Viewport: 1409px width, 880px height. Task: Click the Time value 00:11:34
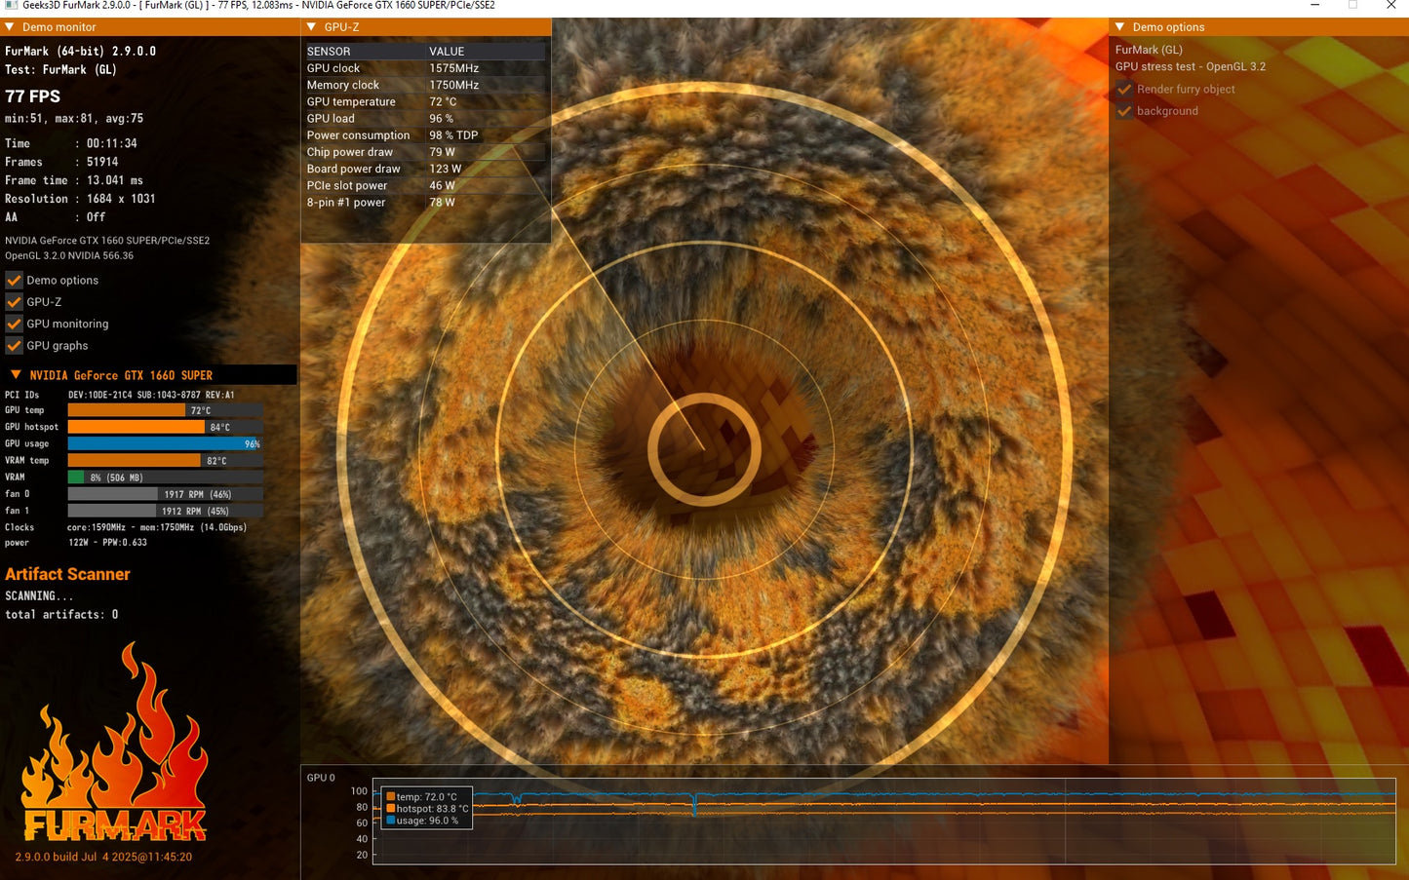point(112,143)
